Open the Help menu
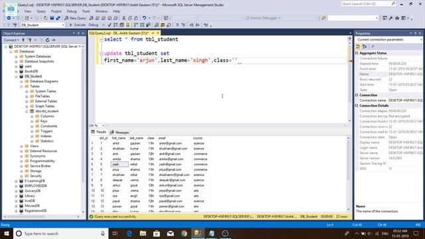Viewport: 425px width, 239px height. pos(117,11)
